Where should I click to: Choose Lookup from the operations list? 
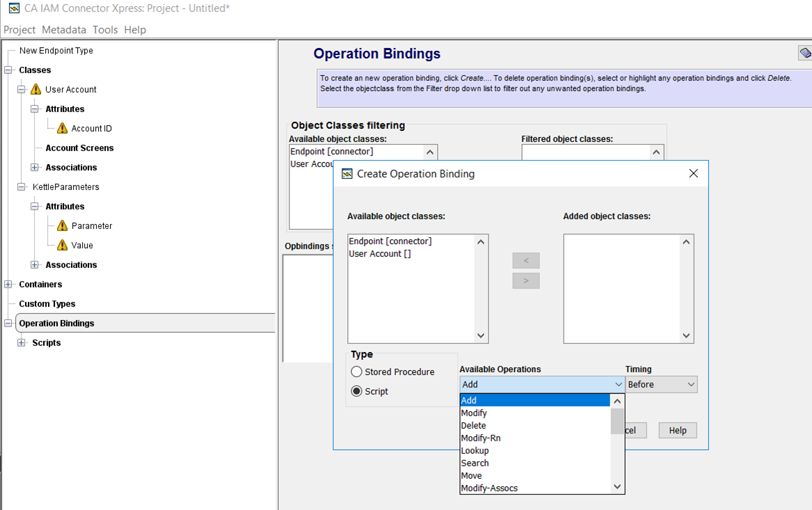[x=535, y=450]
